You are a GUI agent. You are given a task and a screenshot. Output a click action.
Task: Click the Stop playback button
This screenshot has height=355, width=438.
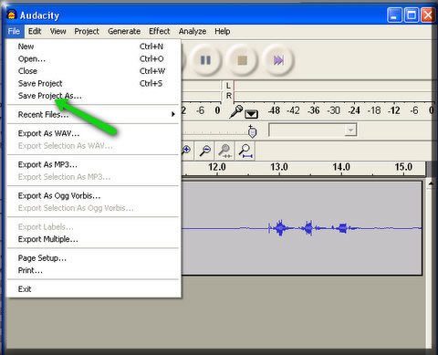(242, 60)
